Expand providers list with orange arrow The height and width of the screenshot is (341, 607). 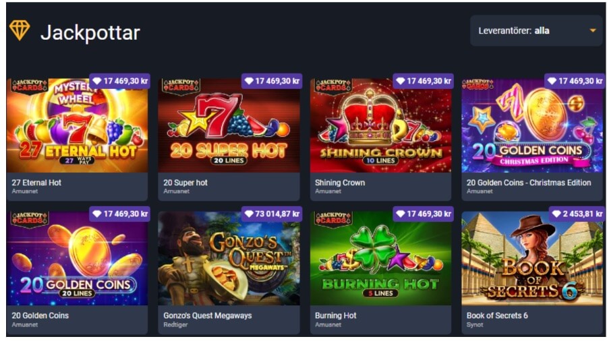tap(593, 30)
